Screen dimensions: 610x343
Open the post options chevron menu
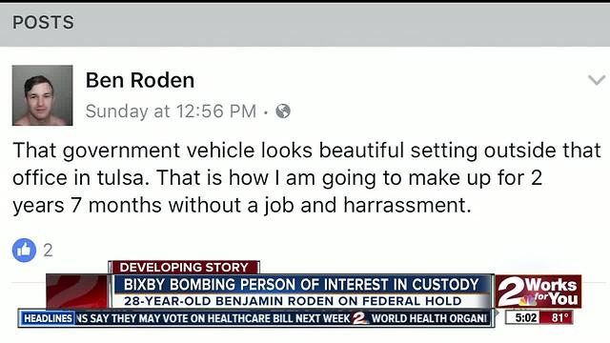597,80
